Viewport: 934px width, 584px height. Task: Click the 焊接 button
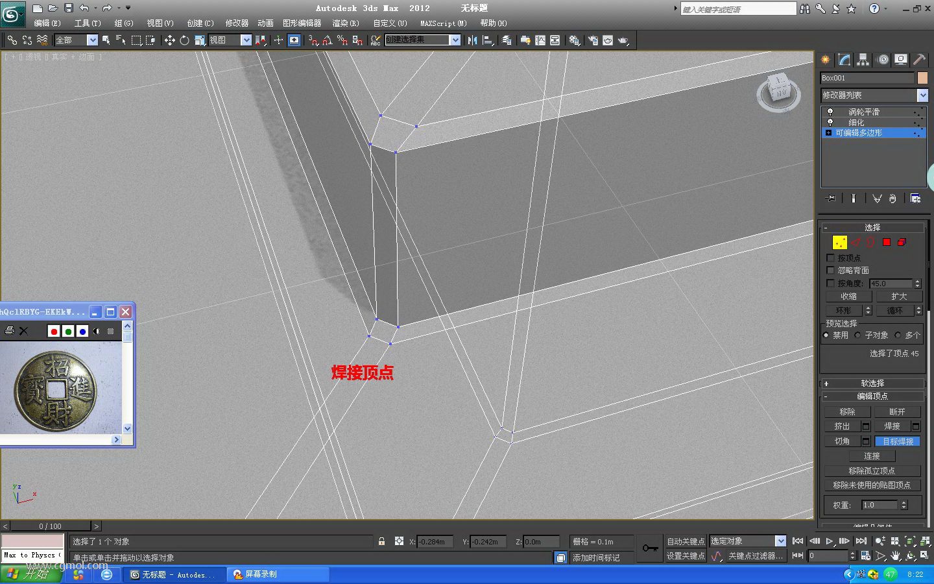(892, 426)
